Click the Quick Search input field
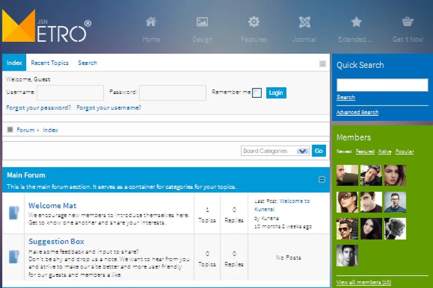The width and height of the screenshot is (433, 288). 382,85
